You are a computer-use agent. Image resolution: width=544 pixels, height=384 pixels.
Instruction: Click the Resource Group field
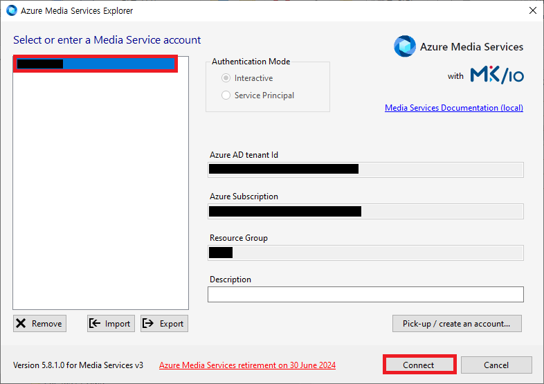coord(365,253)
